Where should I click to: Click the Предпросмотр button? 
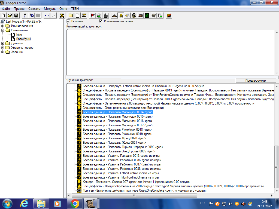click(x=256, y=81)
